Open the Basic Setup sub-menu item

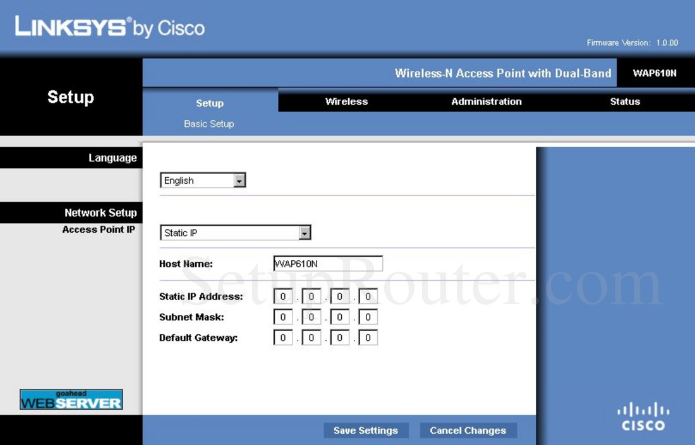(x=209, y=123)
